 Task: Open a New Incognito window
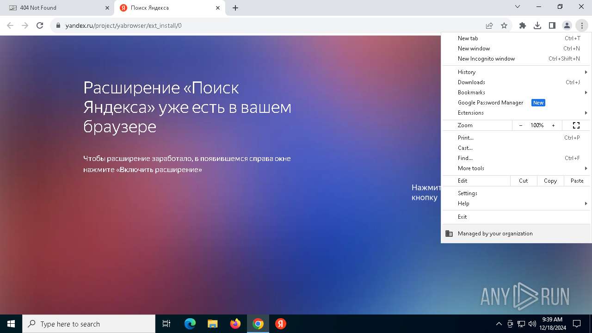[x=516, y=59]
